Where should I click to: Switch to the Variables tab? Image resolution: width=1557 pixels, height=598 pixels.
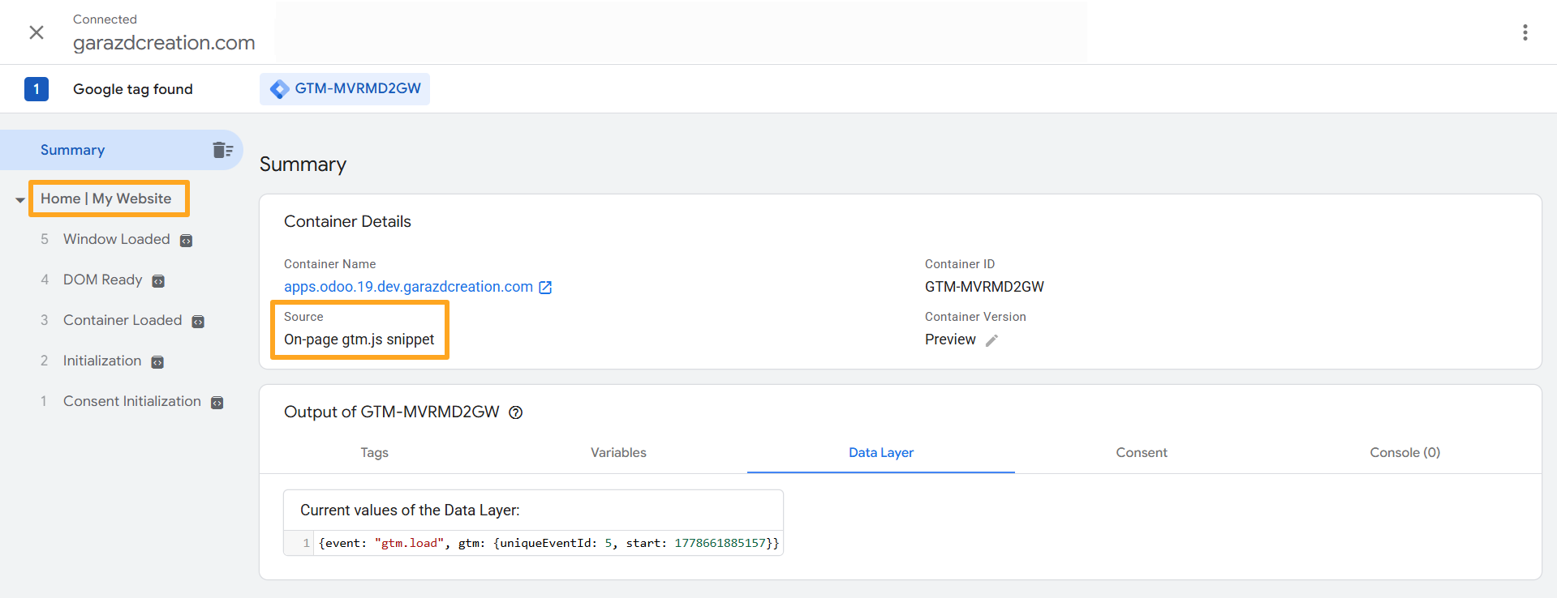tap(618, 453)
